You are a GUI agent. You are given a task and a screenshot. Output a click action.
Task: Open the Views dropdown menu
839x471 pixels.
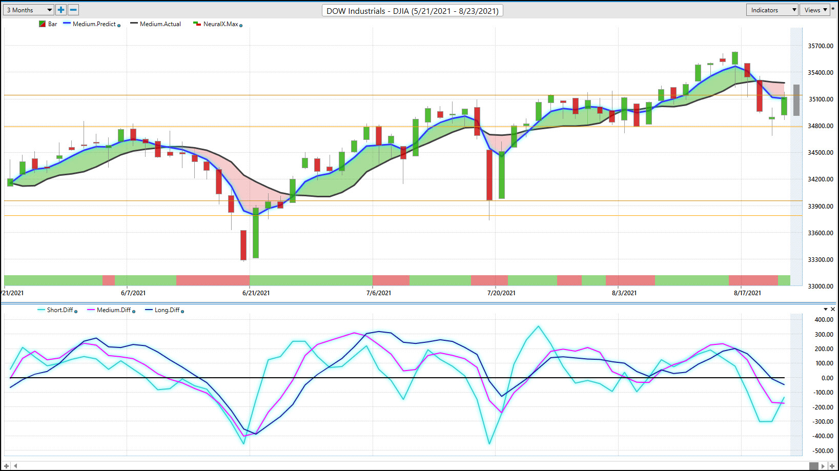coord(815,10)
